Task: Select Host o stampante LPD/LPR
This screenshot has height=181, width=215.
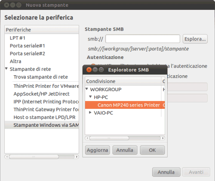Action: (44, 117)
